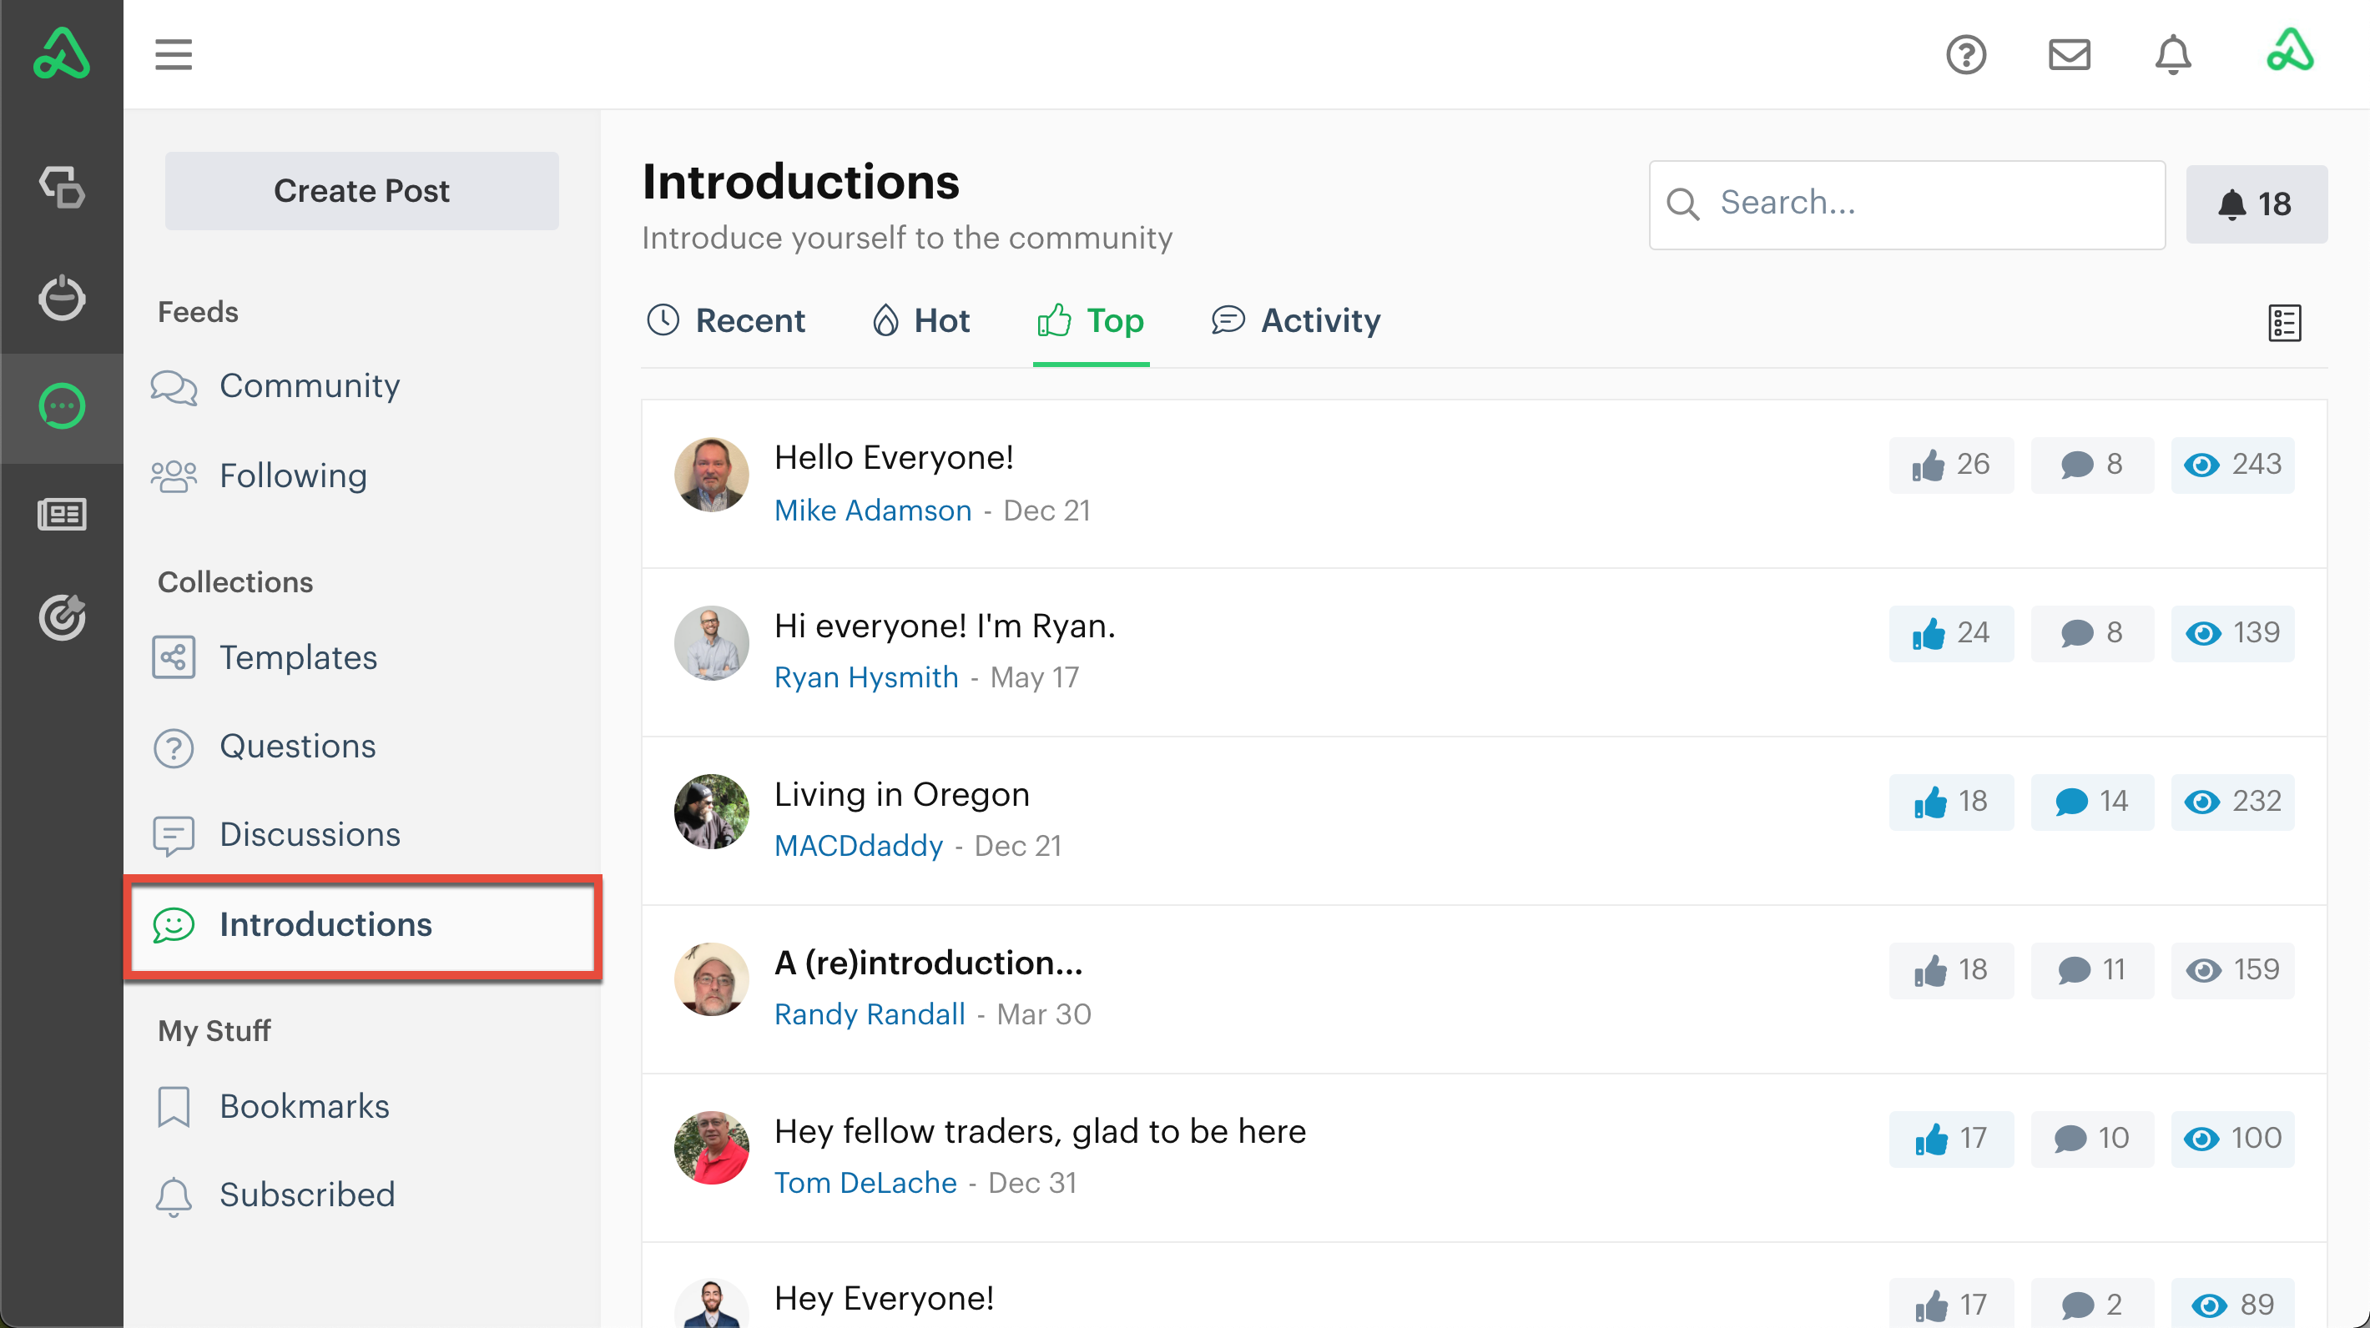Open the 11 comments on A (re)introduction
2370x1328 pixels.
[x=2092, y=970]
